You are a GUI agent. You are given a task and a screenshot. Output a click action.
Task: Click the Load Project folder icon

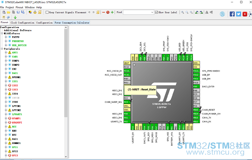click(x=9, y=12)
